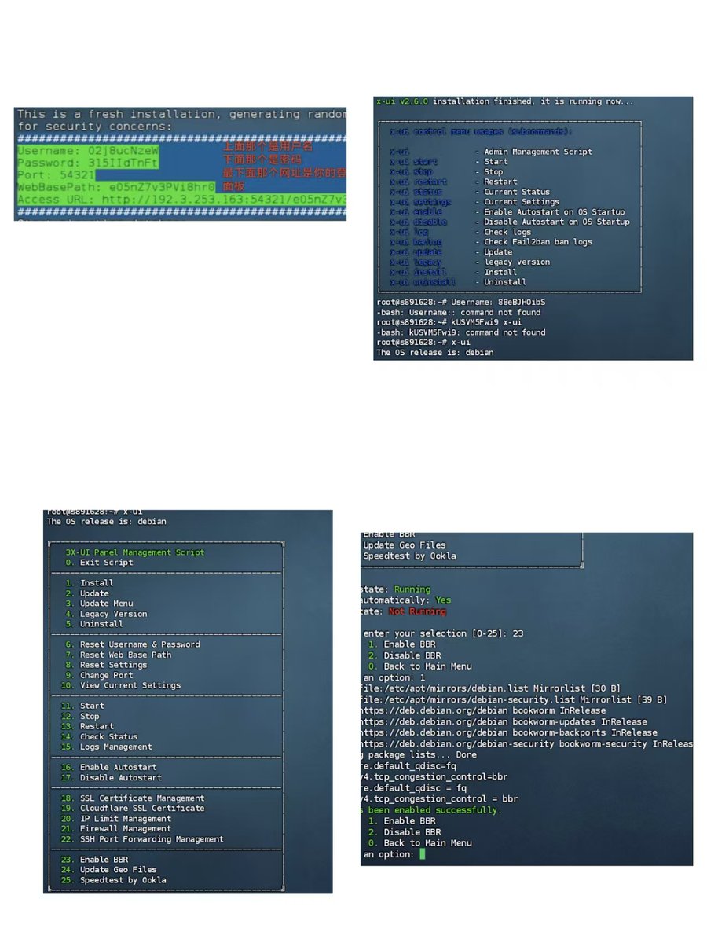Viewport: 707px width, 943px height.
Task: Select menu entry '0. Exit Script'
Action: [100, 563]
